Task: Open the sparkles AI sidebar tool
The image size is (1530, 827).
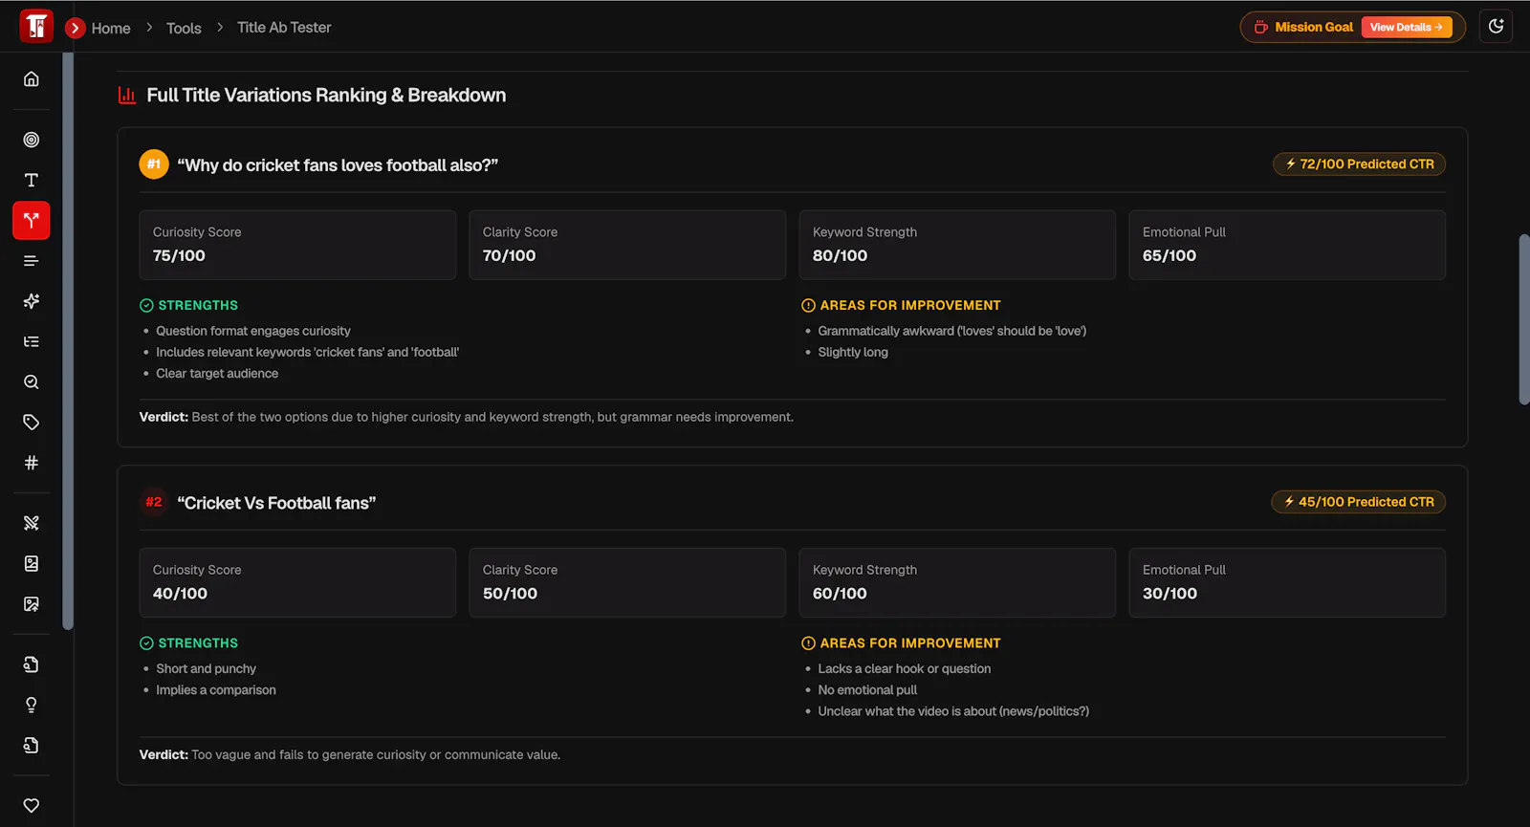Action: [x=32, y=301]
